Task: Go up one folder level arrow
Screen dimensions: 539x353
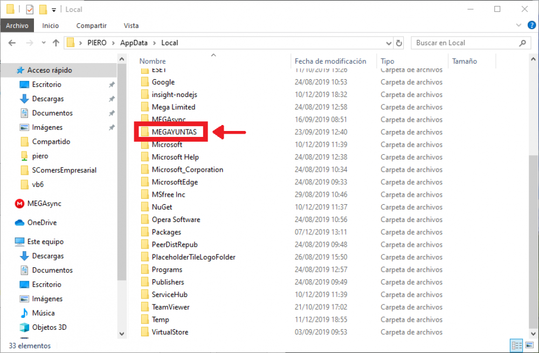Action: 56,43
